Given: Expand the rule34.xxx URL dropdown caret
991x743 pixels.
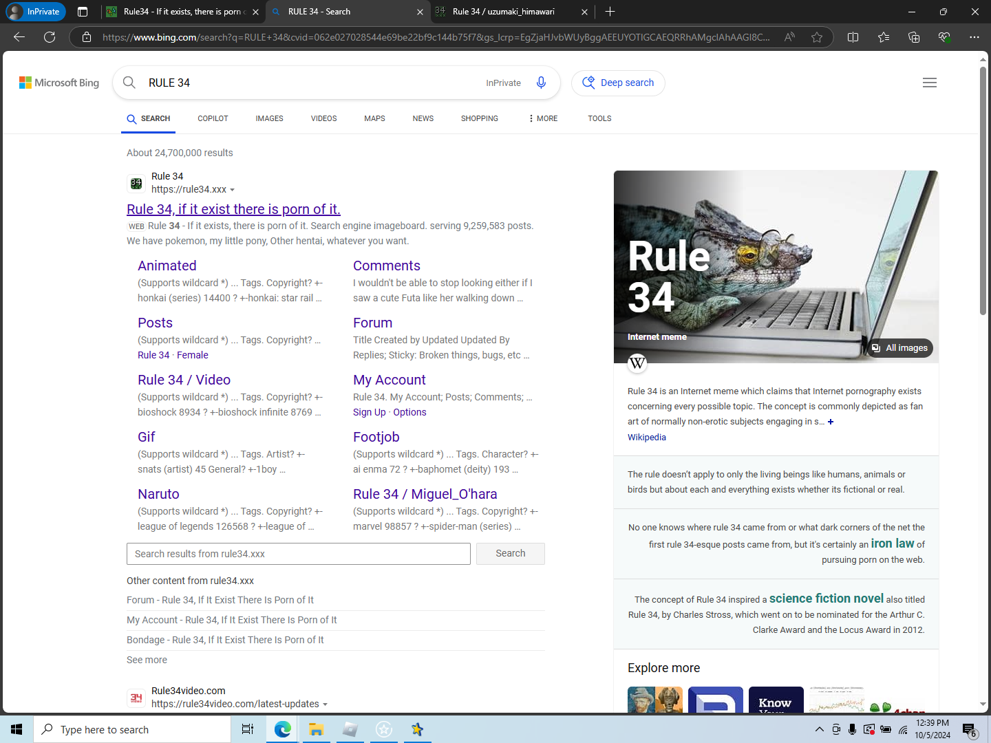Looking at the screenshot, I should pos(232,190).
